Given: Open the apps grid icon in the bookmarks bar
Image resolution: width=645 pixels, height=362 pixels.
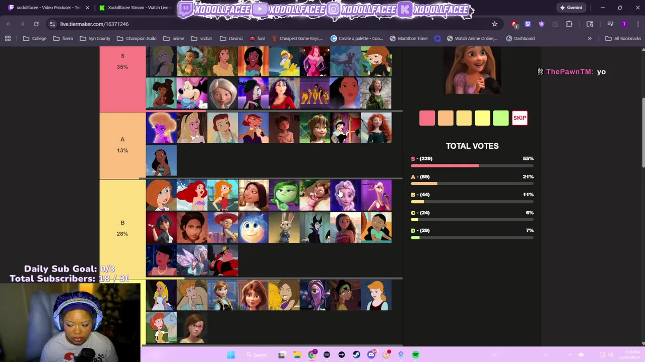Looking at the screenshot, I should click(x=8, y=38).
